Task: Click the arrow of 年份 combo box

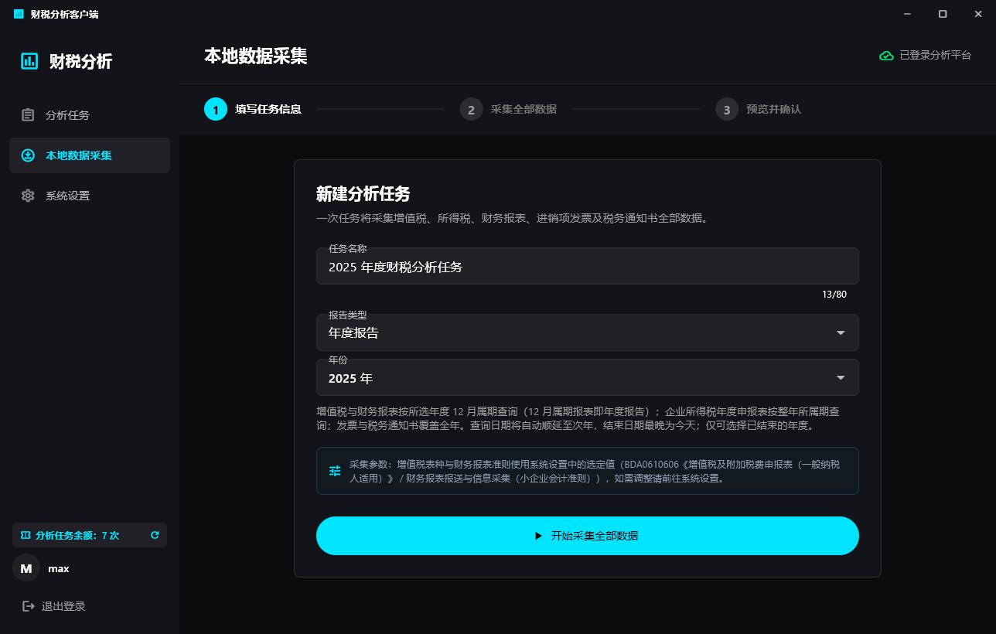Action: click(x=841, y=378)
